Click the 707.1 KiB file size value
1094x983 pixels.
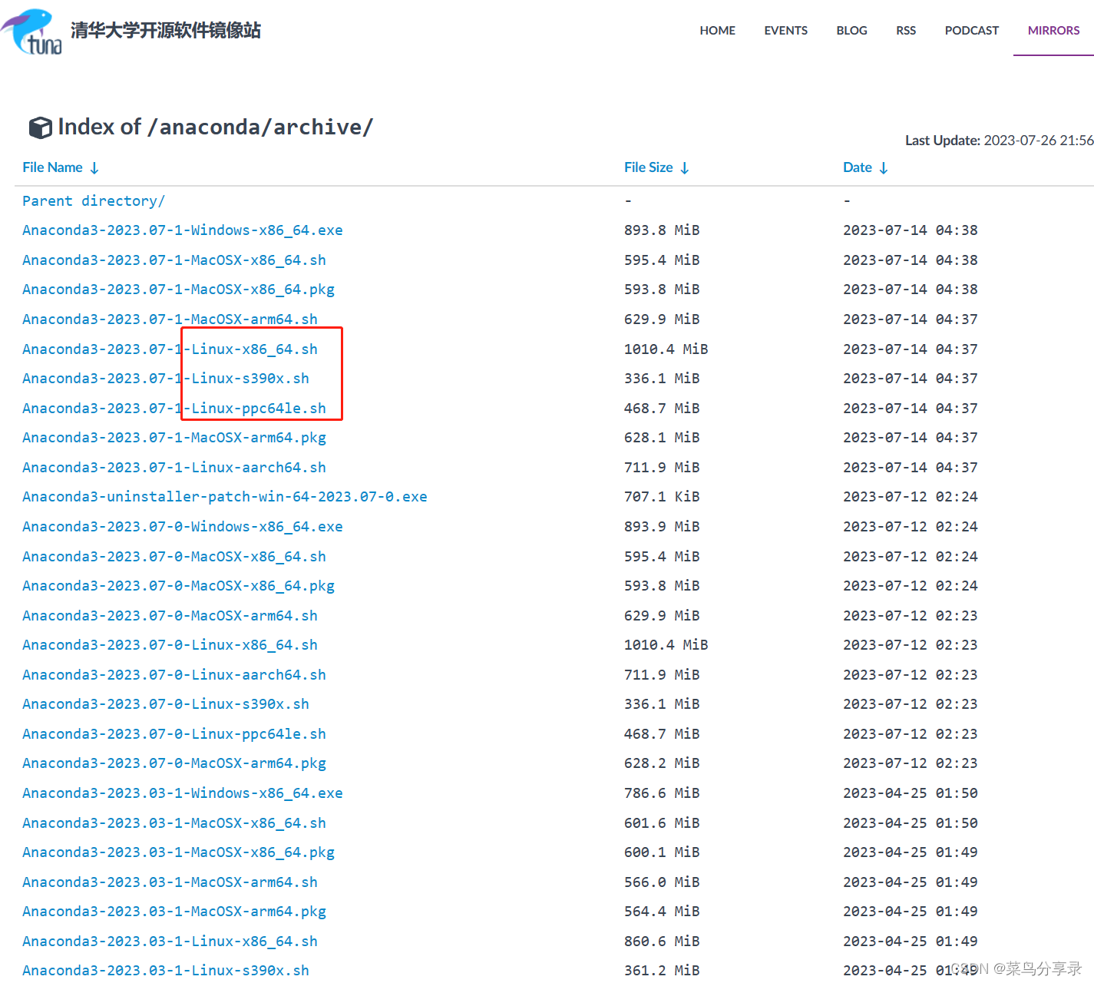pos(662,497)
